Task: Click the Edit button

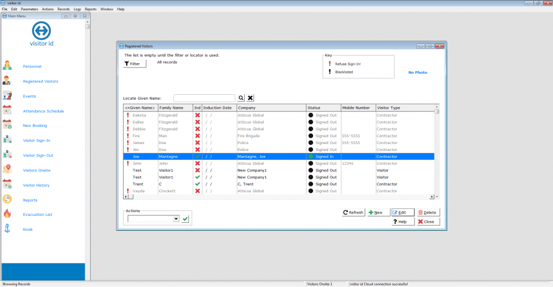Action: pyautogui.click(x=402, y=213)
